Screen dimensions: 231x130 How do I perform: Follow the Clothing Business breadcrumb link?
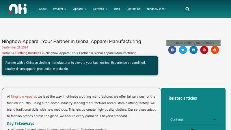click(28, 53)
